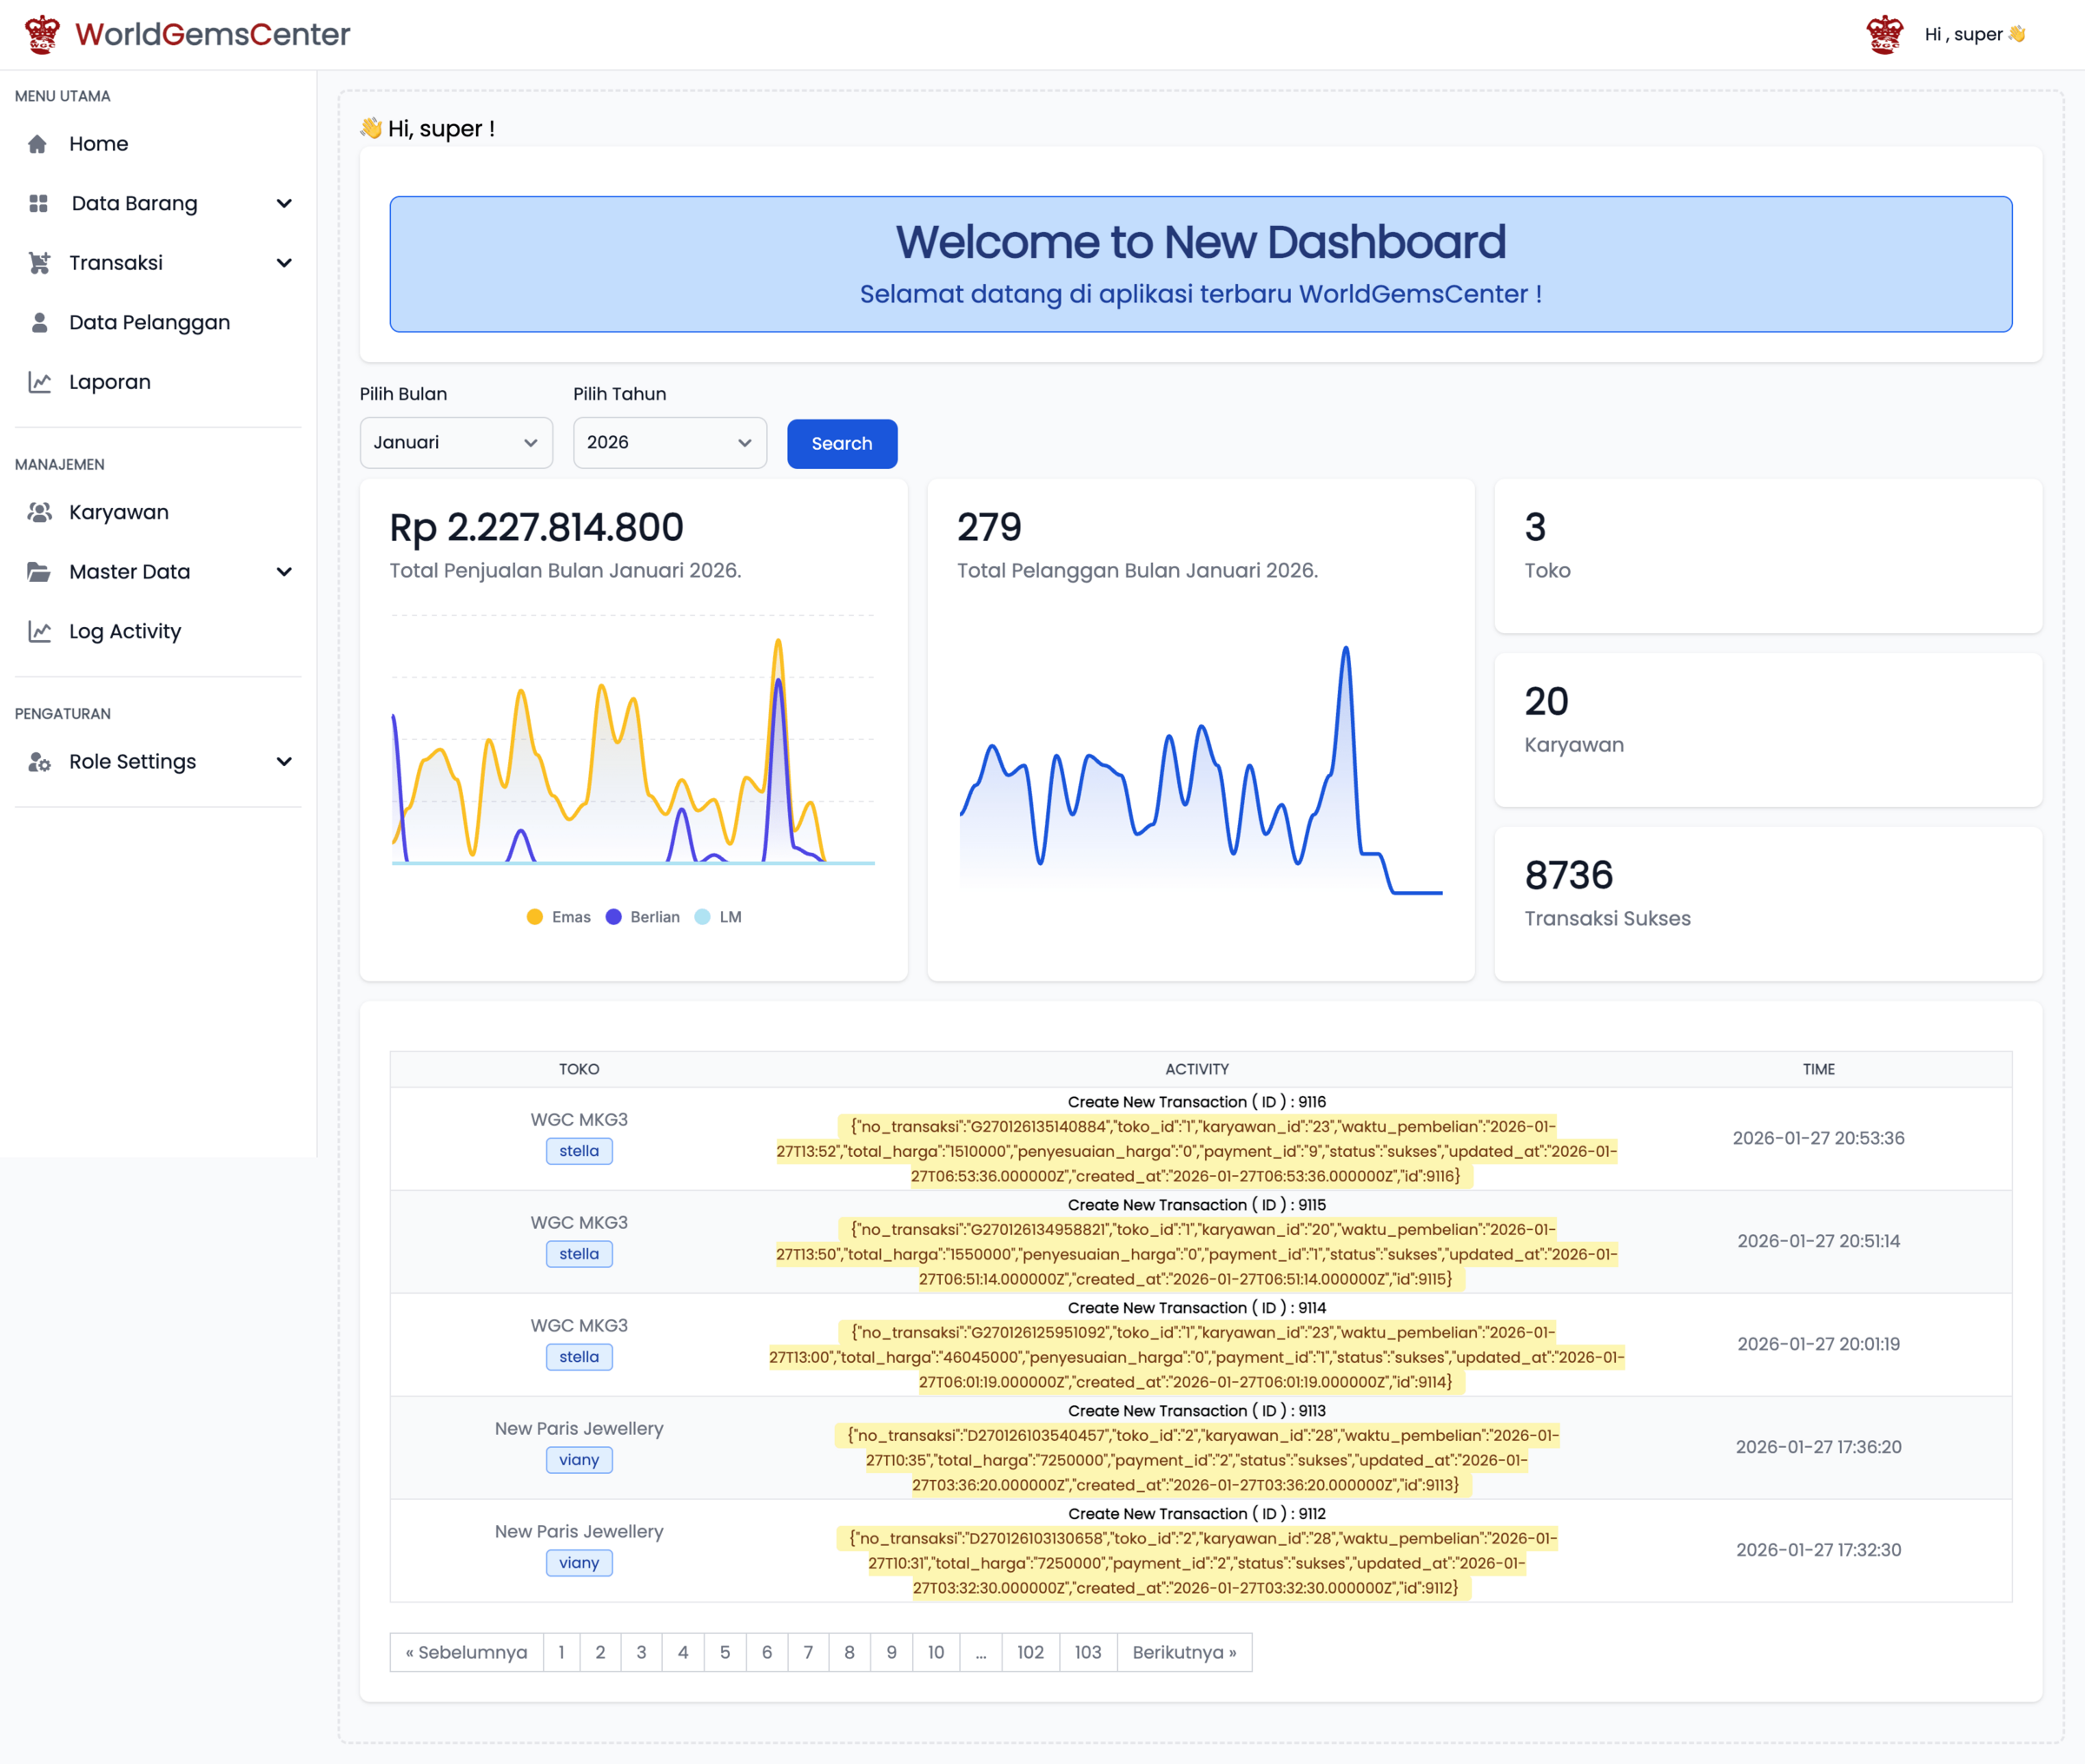Click the WorldGemsCenter crown logo
The image size is (2085, 1764).
pos(42,34)
